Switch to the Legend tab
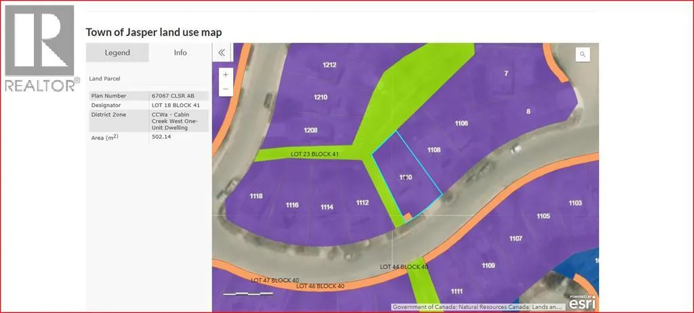 pyautogui.click(x=117, y=53)
